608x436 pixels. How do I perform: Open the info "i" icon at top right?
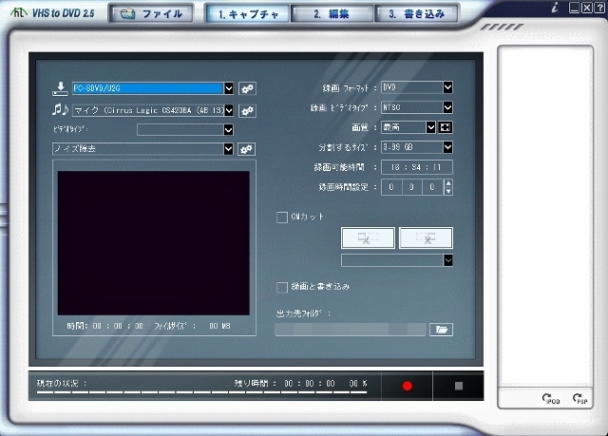555,8
